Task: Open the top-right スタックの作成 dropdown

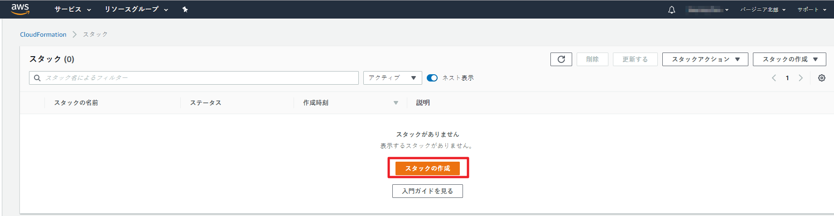Action: tap(789, 59)
